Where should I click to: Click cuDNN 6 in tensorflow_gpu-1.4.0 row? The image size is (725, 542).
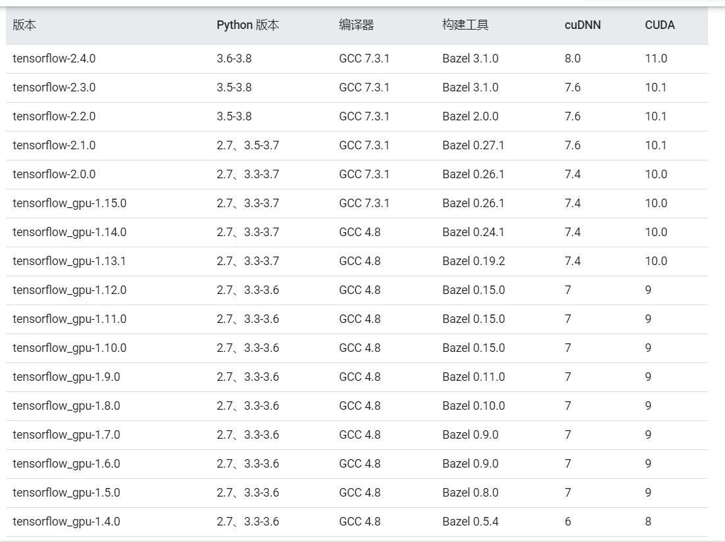click(568, 522)
